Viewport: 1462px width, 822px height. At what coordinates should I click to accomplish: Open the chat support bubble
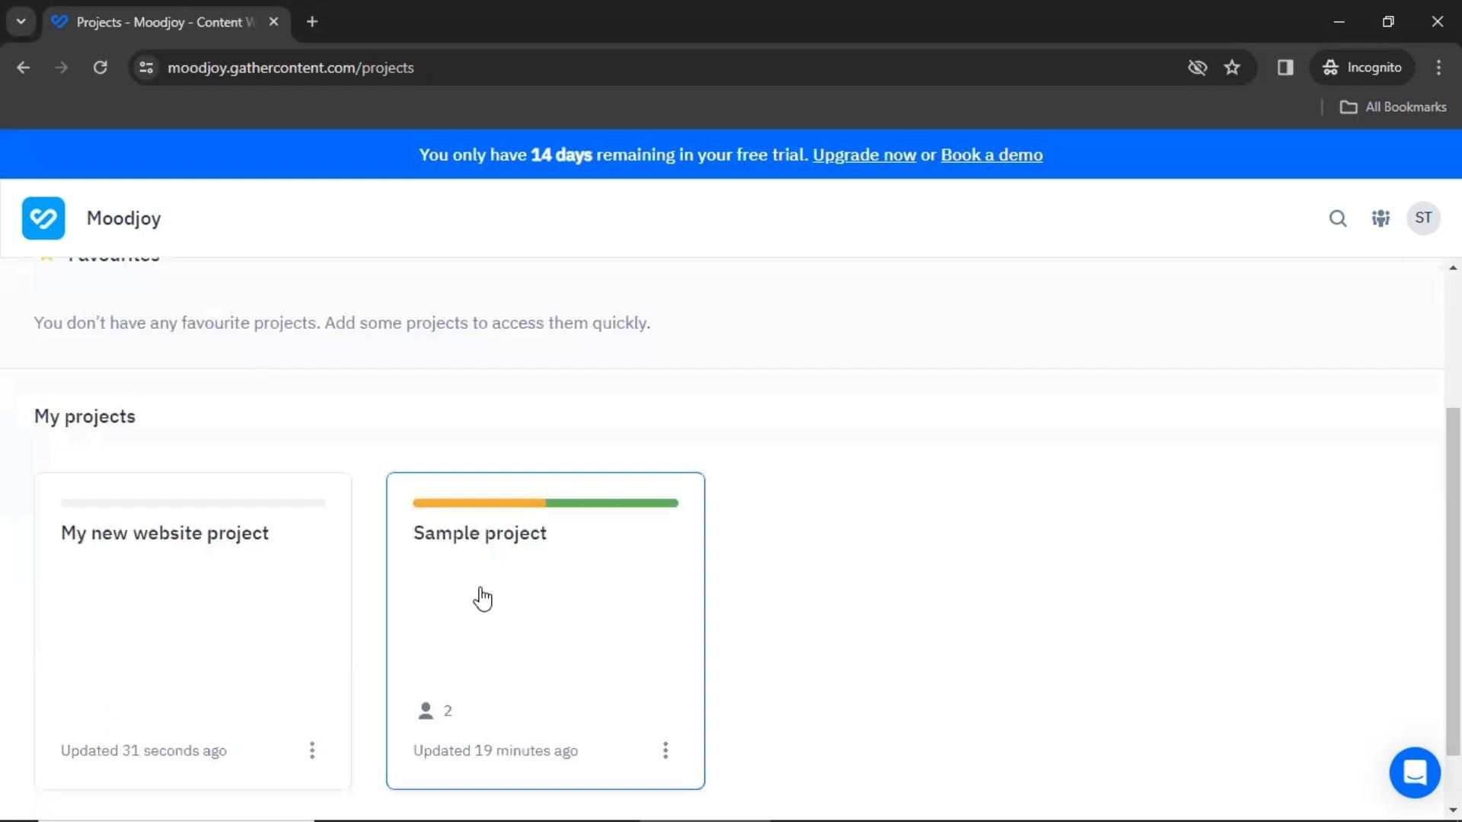point(1414,773)
